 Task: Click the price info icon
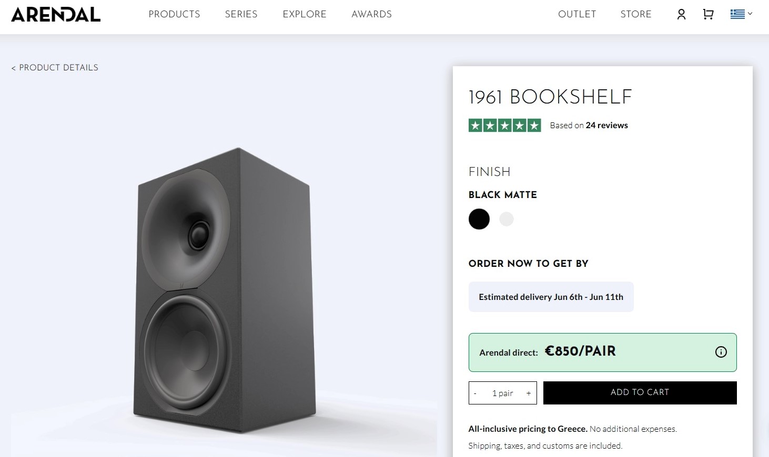point(721,352)
